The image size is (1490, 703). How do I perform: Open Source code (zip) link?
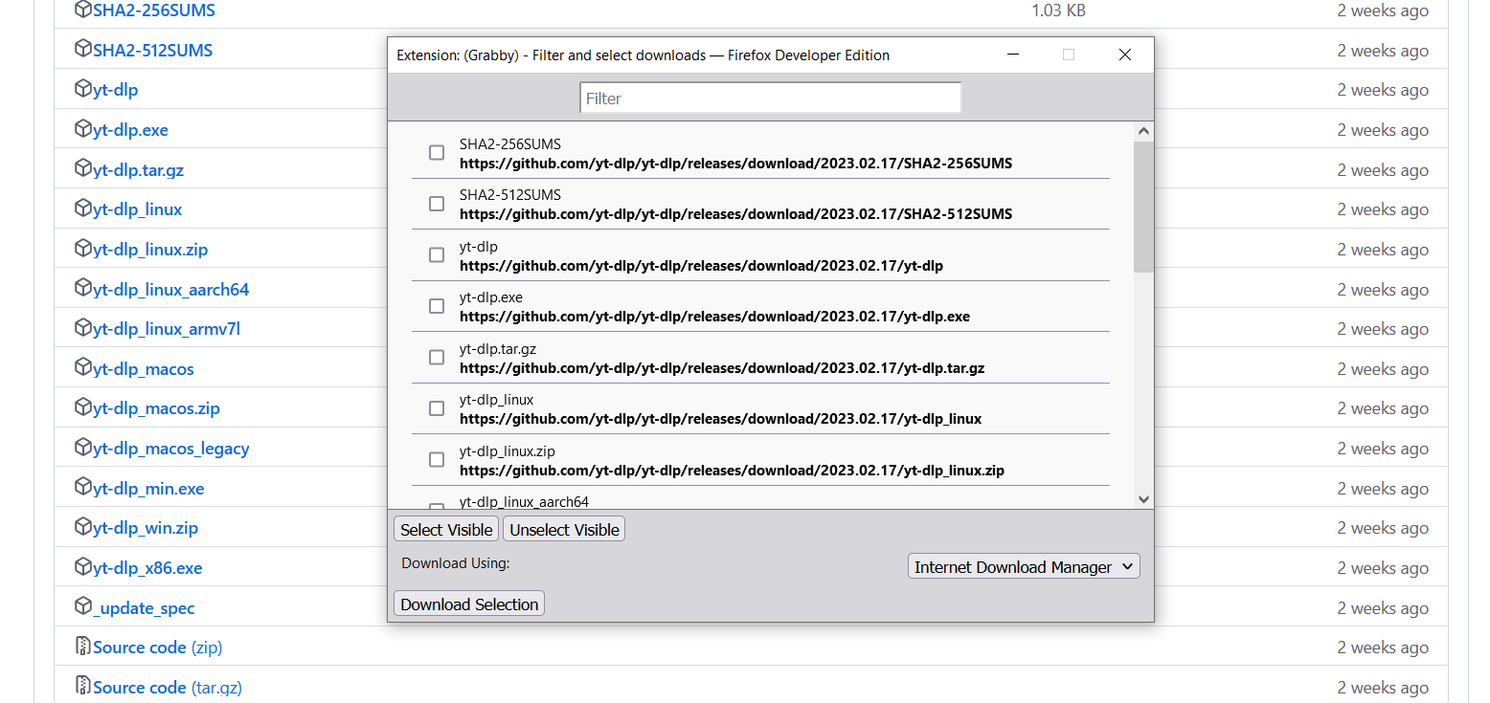pyautogui.click(x=158, y=648)
